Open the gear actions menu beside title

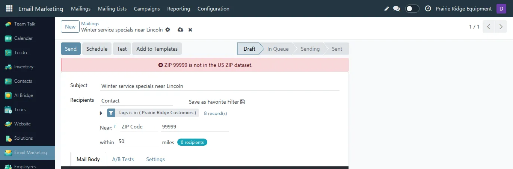(x=168, y=30)
